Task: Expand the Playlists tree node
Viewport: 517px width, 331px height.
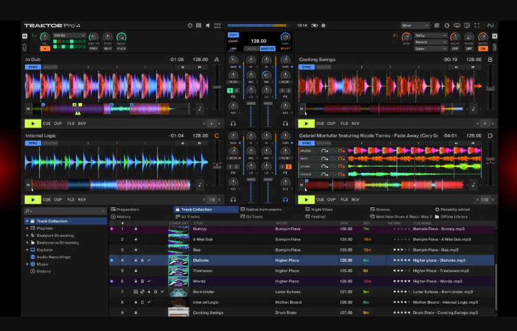Action: (27, 228)
